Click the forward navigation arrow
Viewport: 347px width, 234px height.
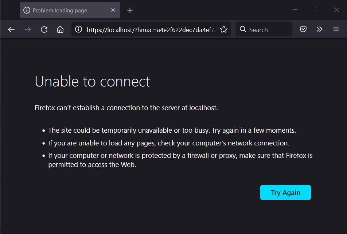coord(28,30)
